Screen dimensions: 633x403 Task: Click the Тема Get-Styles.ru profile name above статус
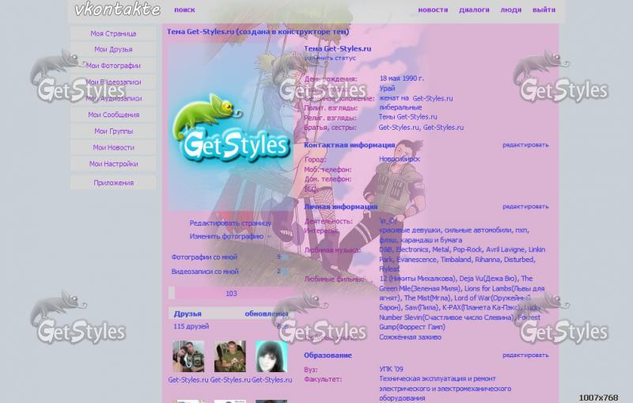click(x=338, y=49)
